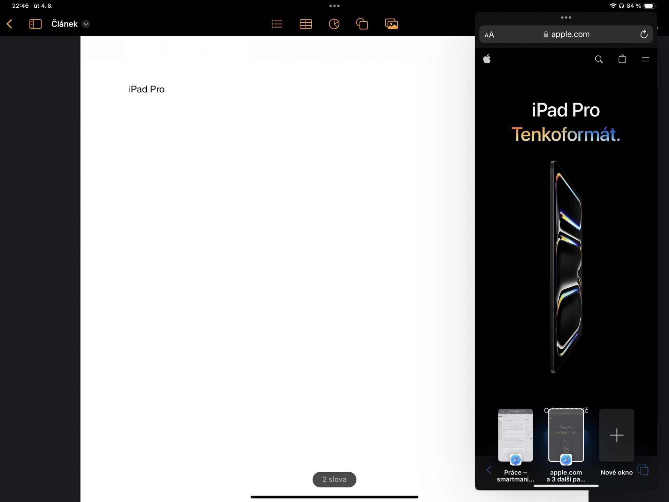Image resolution: width=669 pixels, height=502 pixels.
Task: Tap the apple.com address field
Action: click(566, 34)
